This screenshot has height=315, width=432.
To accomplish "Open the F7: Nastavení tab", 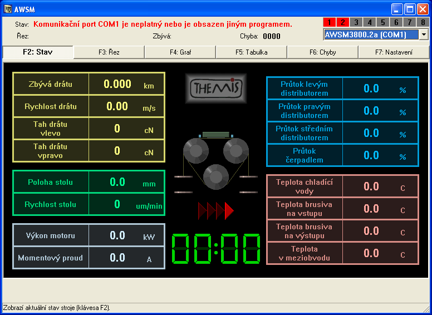I will 394,52.
